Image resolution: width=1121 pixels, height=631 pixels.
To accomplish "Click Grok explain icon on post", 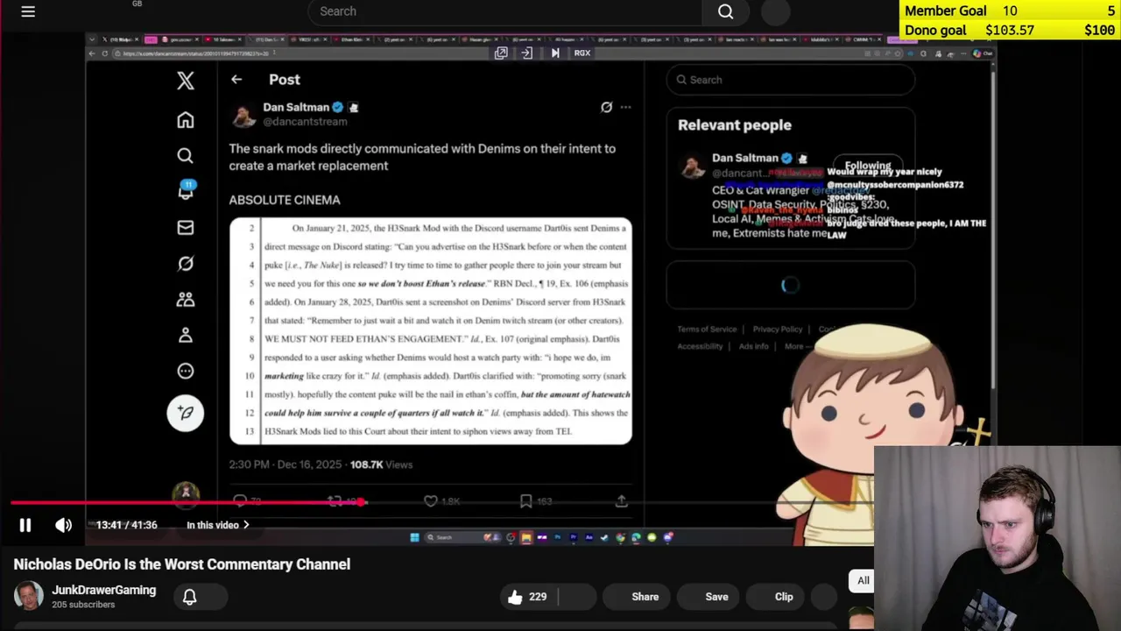I will (606, 107).
